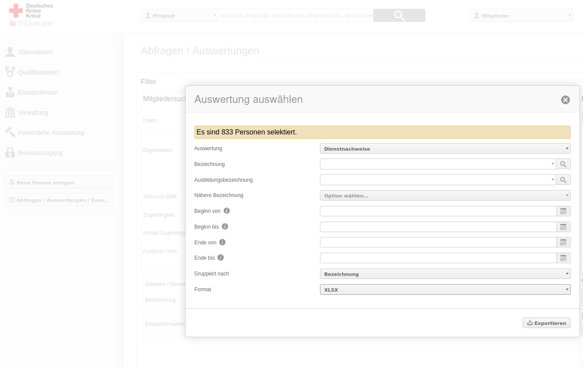The height and width of the screenshot is (367, 583).
Task: Open Gruppiert nach dropdown showing Bezeichnung
Action: (x=445, y=274)
